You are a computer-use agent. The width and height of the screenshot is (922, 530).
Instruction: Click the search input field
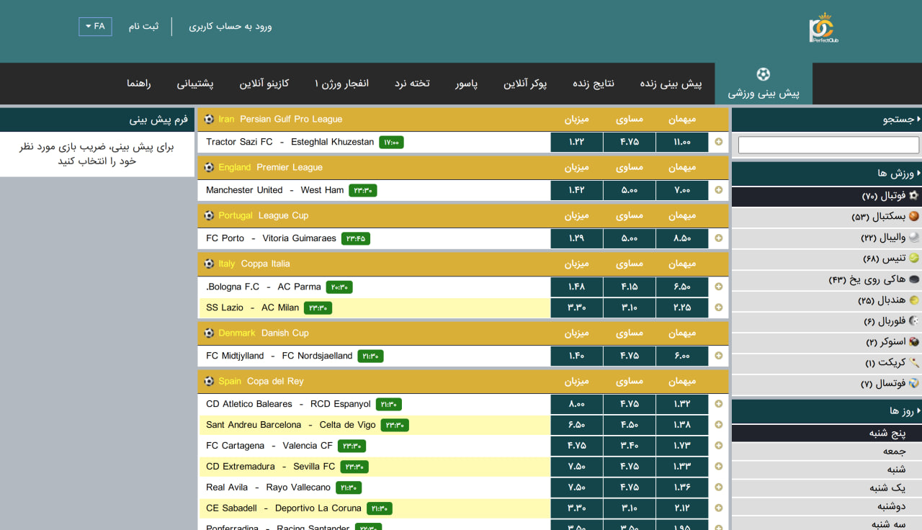point(828,145)
